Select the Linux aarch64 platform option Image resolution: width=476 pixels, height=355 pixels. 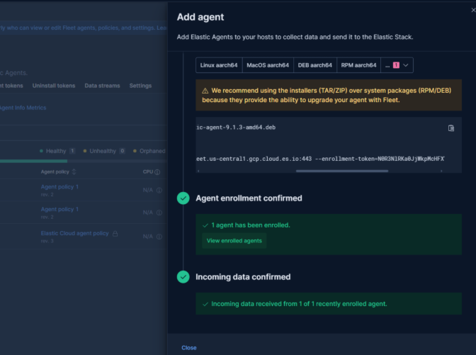(x=219, y=65)
